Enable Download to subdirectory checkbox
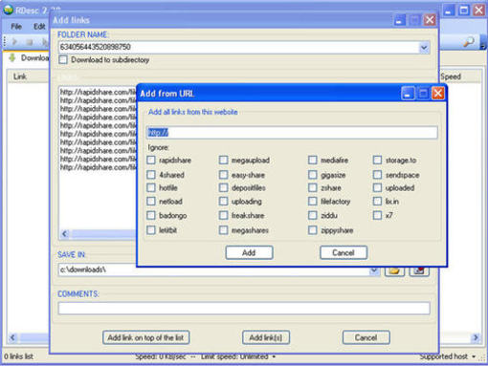Image resolution: width=488 pixels, height=366 pixels. [x=63, y=59]
